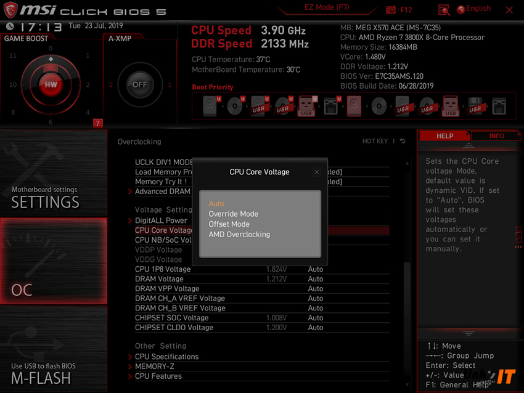Open the DRAM VPP Voltage Auto value
The height and width of the screenshot is (393, 524).
[316, 288]
